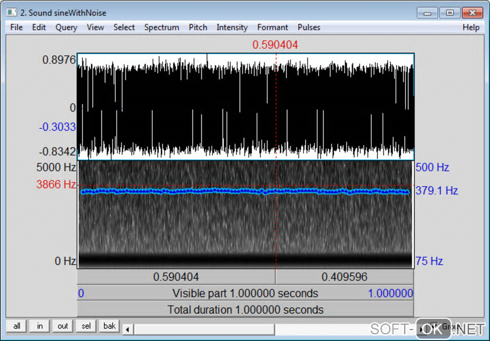This screenshot has height=341, width=490.
Task: Click the 'in' zoom button
Action: pos(40,326)
